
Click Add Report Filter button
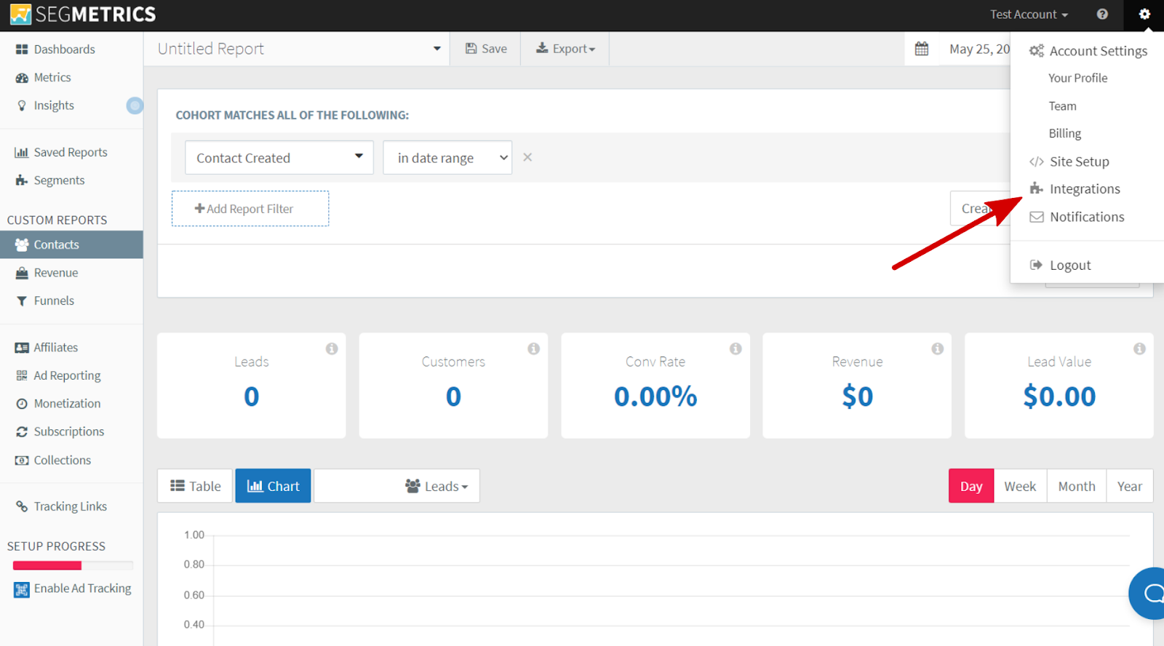coord(250,209)
